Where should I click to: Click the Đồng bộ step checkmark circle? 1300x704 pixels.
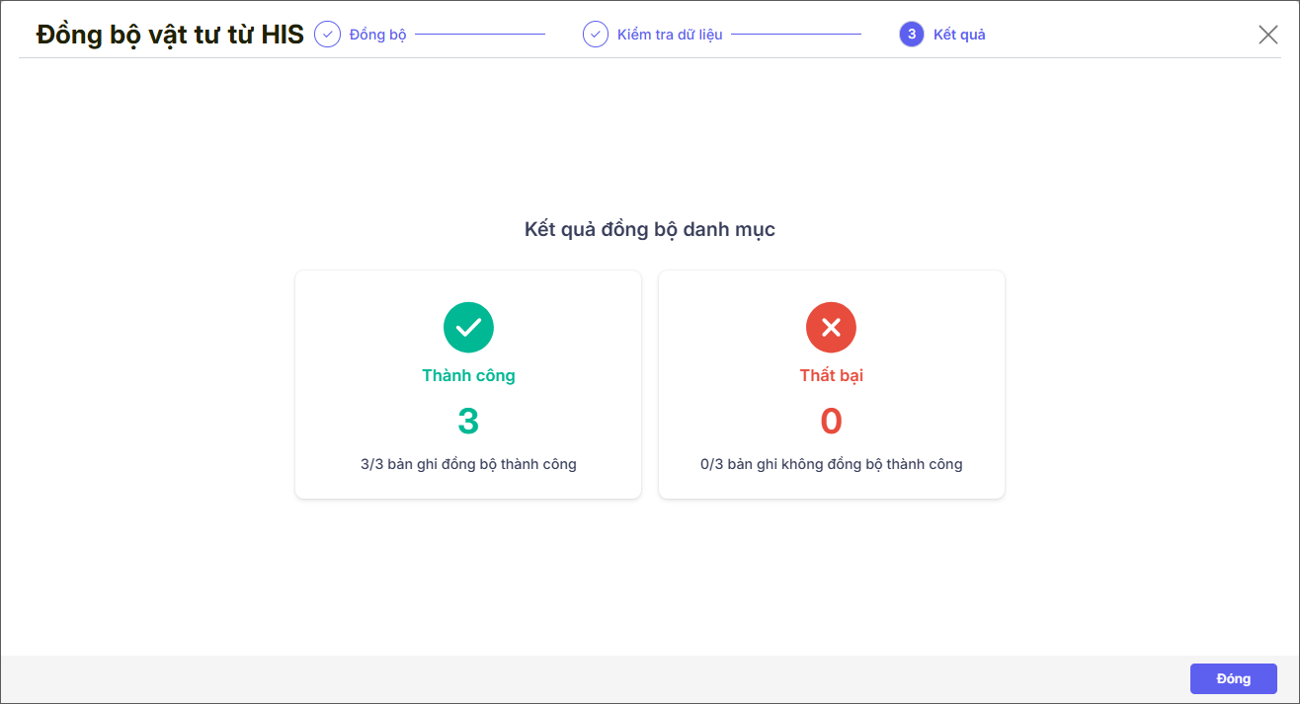point(327,35)
